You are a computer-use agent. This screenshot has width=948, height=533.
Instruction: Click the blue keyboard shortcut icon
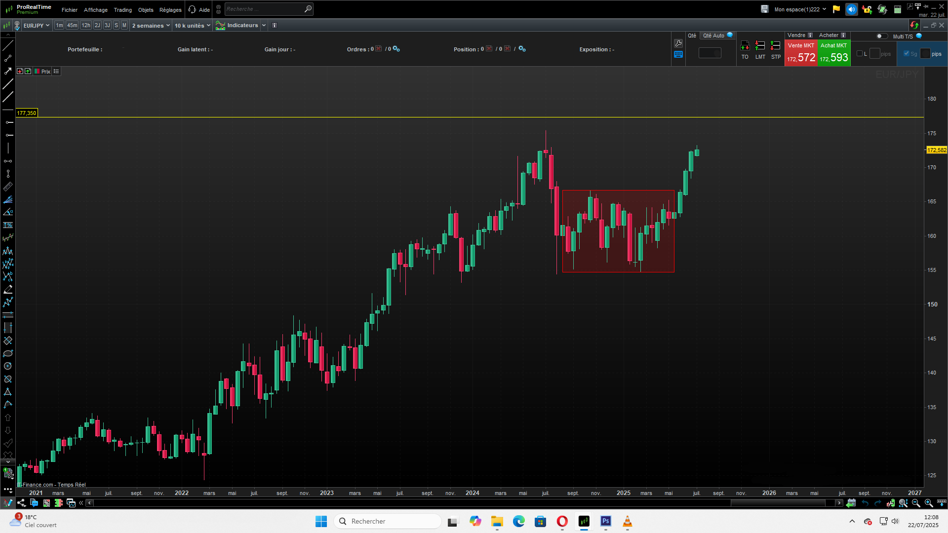[x=678, y=55]
